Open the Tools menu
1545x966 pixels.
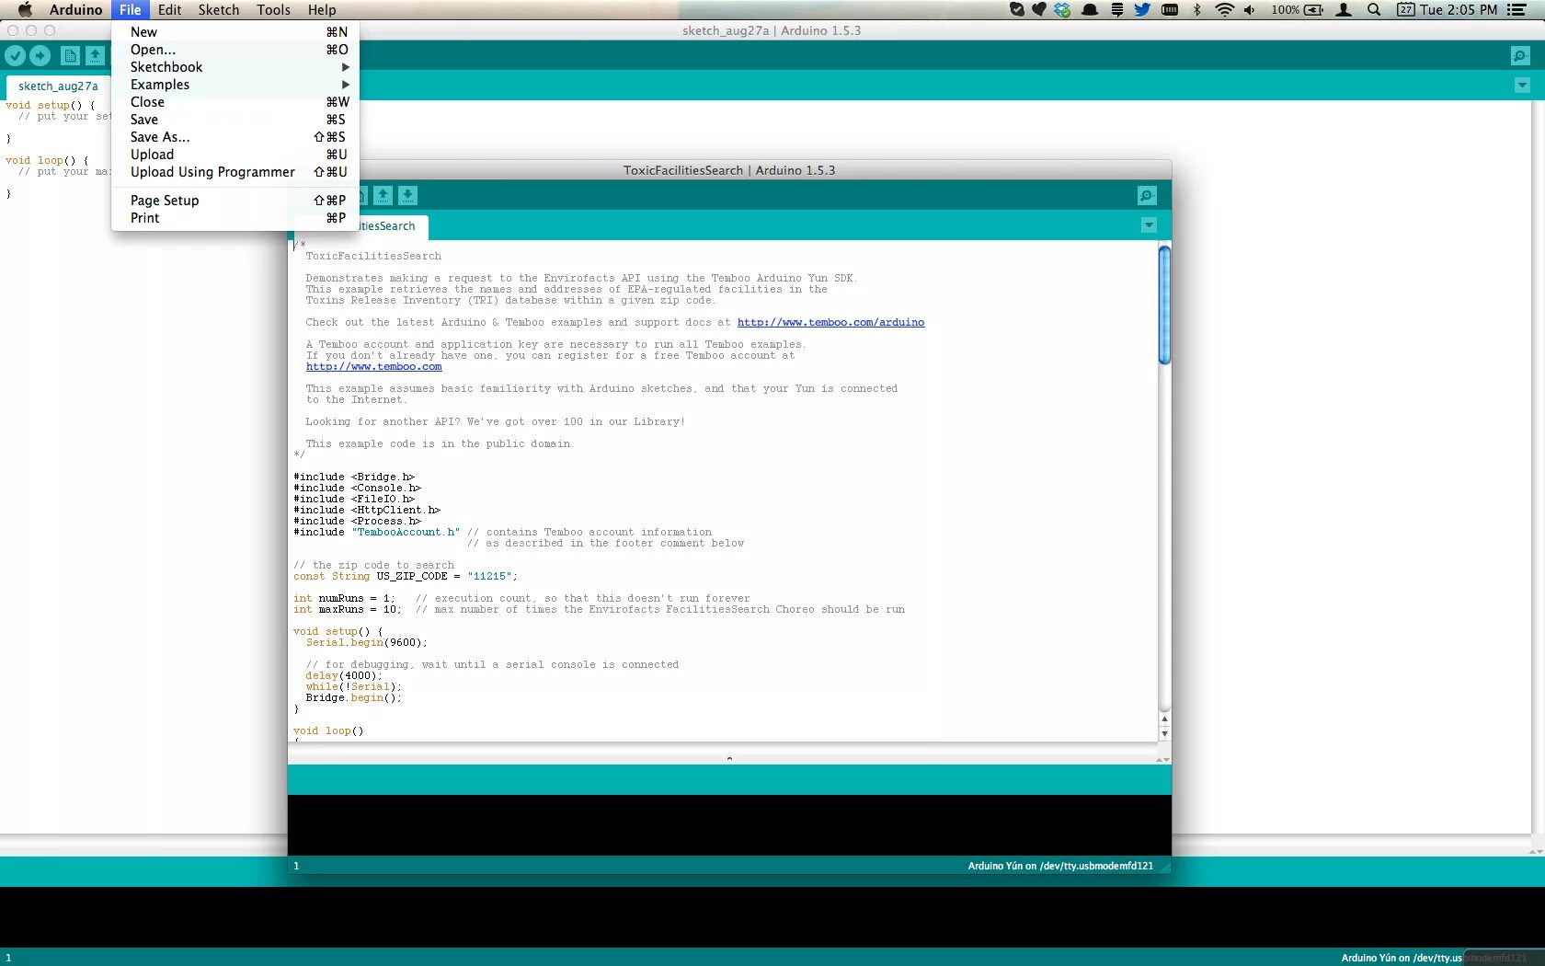272,10
